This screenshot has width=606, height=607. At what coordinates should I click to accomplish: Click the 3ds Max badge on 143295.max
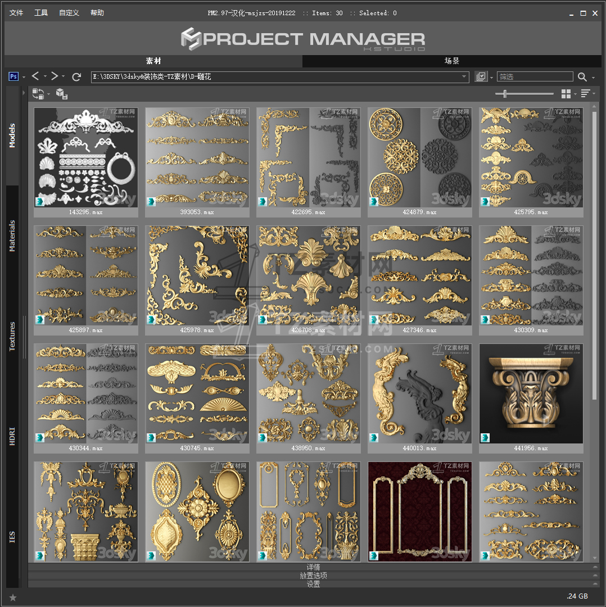point(39,202)
